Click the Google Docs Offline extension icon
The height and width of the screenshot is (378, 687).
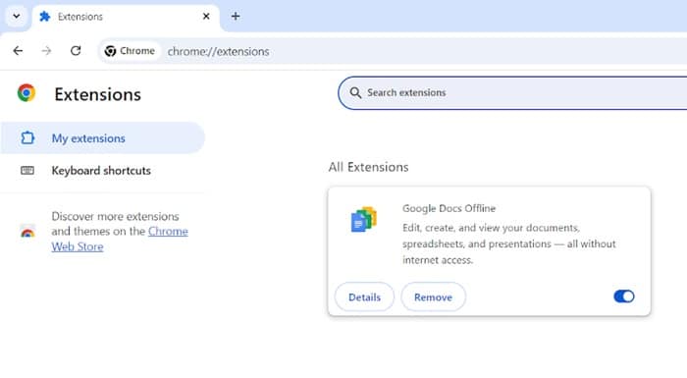364,219
